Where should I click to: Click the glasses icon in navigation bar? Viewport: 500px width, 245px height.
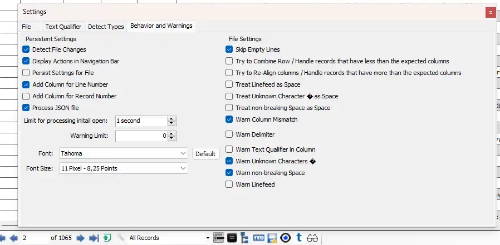(x=312, y=238)
